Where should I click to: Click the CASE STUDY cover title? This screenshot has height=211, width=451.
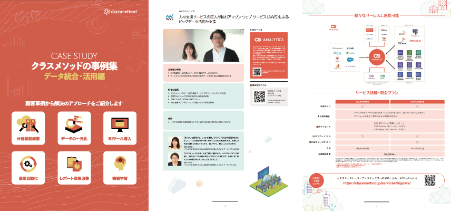coord(74,56)
